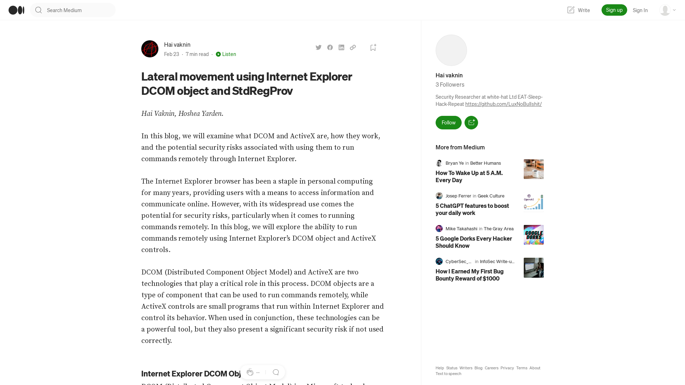Click the Twitter share icon
The image size is (685, 385).
[319, 47]
